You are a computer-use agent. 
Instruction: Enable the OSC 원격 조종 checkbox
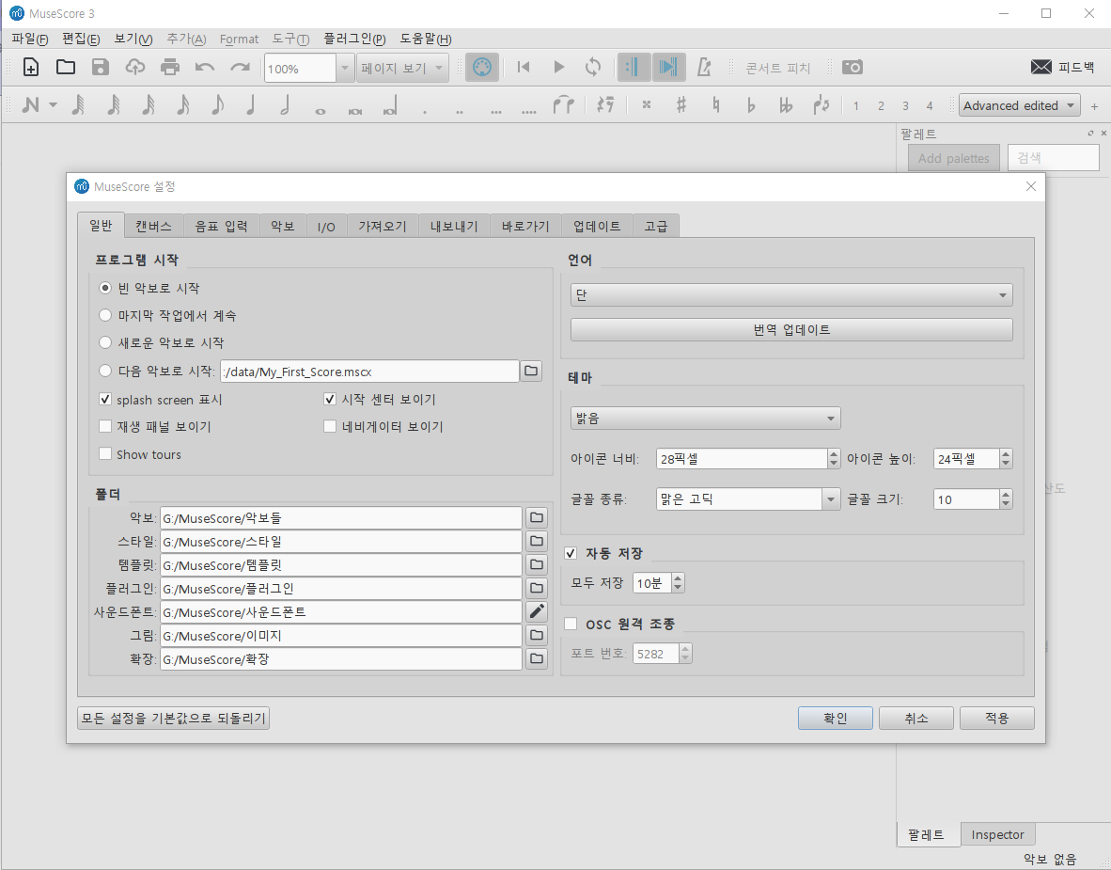571,624
